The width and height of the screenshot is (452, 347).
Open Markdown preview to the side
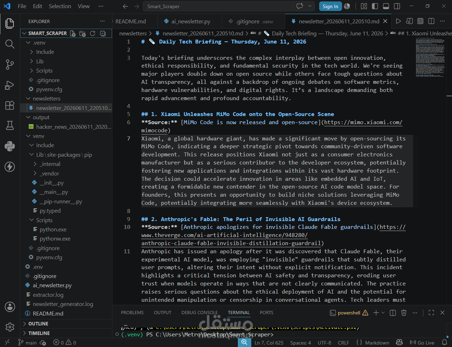[409, 21]
